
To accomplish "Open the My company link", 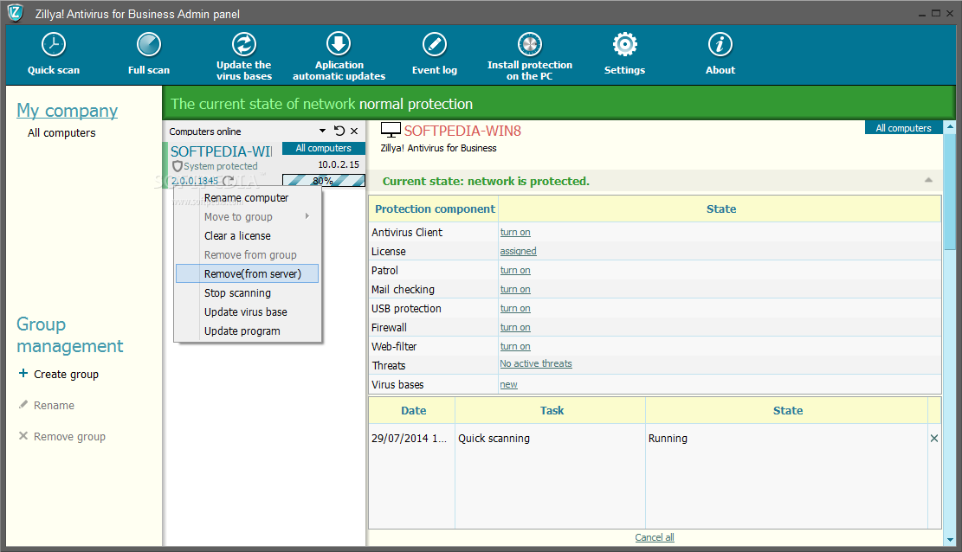I will click(x=67, y=111).
